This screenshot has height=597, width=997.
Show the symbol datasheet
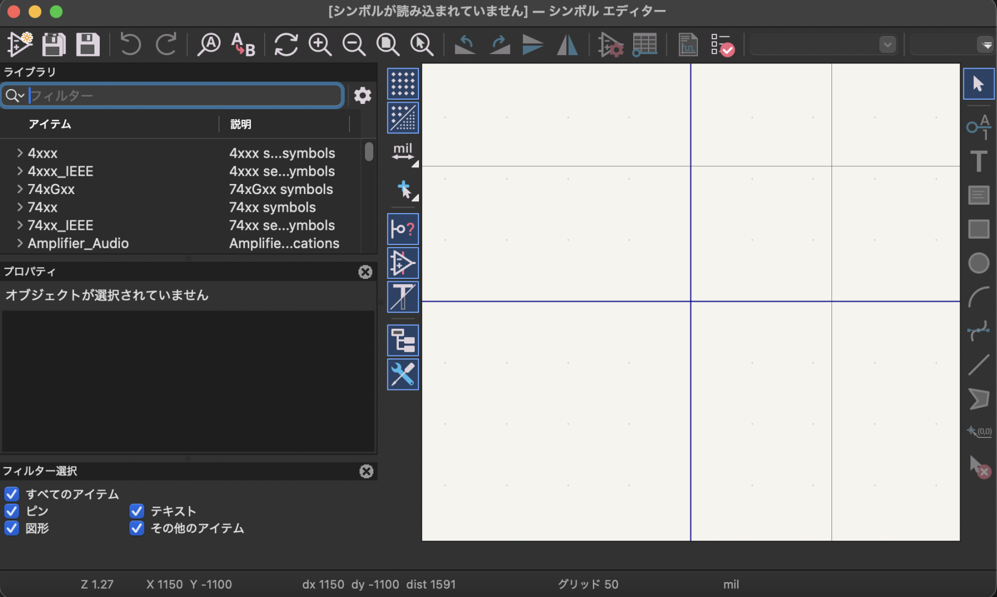click(x=688, y=45)
